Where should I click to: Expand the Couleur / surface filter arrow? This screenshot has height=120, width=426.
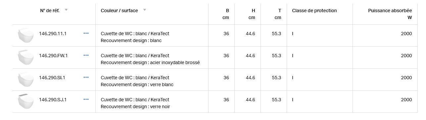pyautogui.click(x=145, y=10)
